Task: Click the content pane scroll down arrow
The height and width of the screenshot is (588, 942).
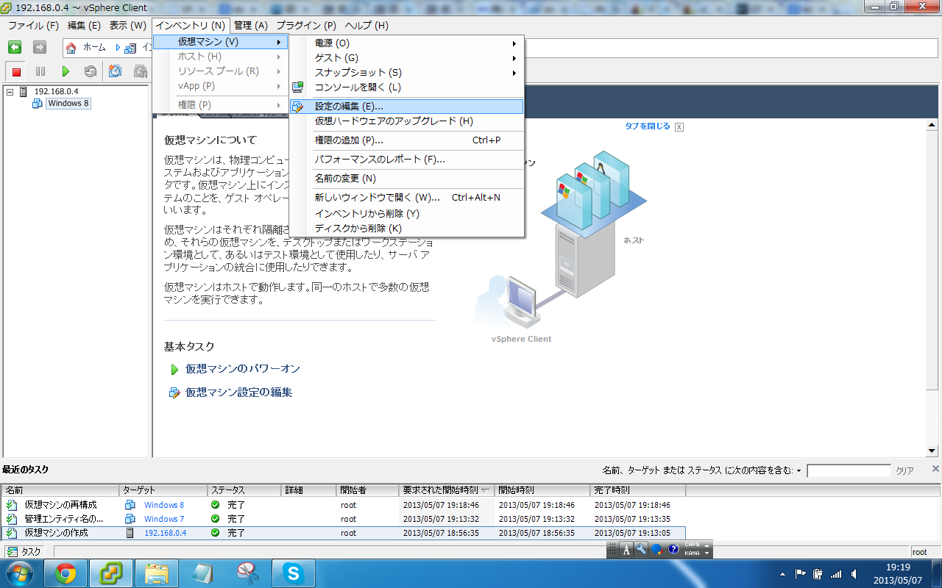Action: [x=931, y=451]
